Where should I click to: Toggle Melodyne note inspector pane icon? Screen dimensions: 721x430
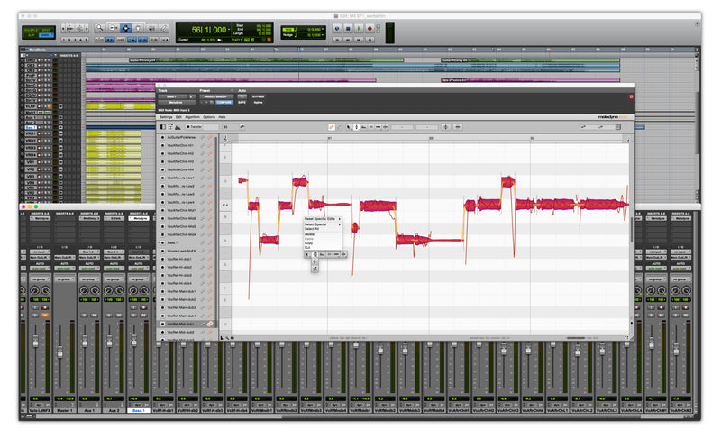[170, 126]
